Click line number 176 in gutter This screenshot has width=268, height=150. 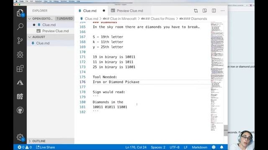82,82
